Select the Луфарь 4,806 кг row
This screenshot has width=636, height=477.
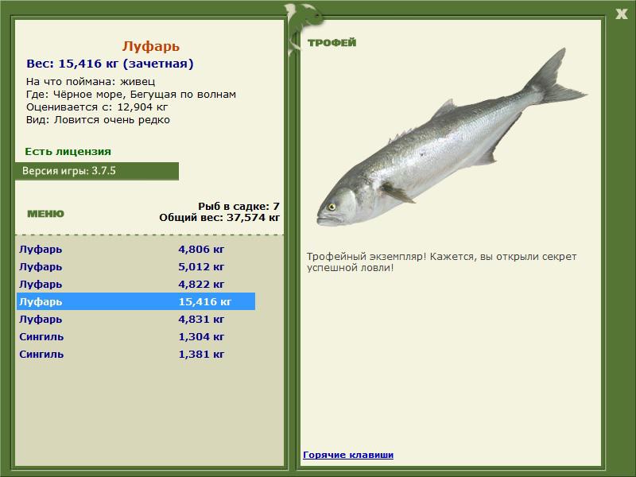pos(136,249)
